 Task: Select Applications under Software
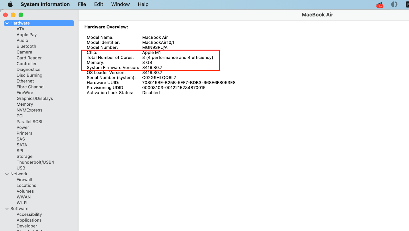coord(29,220)
